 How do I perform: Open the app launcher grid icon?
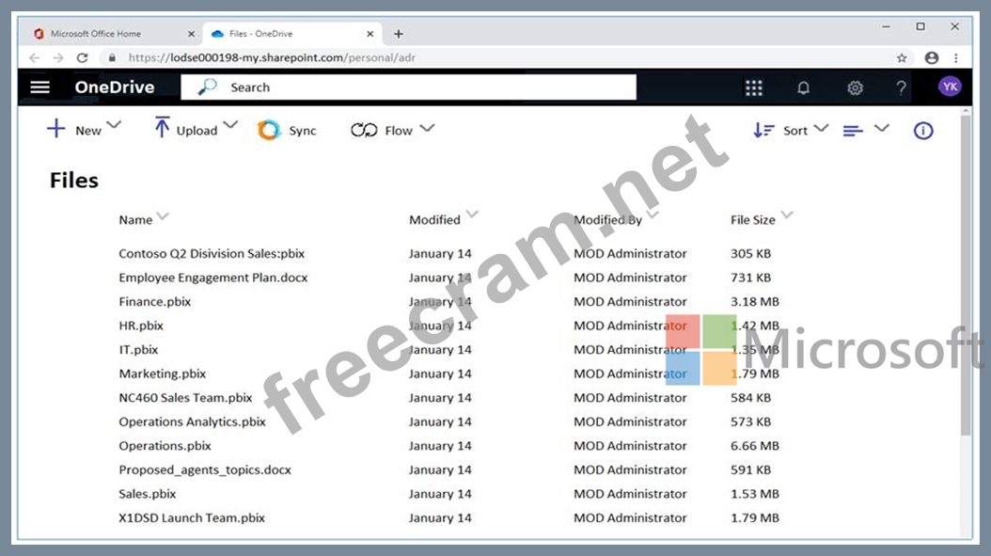[753, 87]
